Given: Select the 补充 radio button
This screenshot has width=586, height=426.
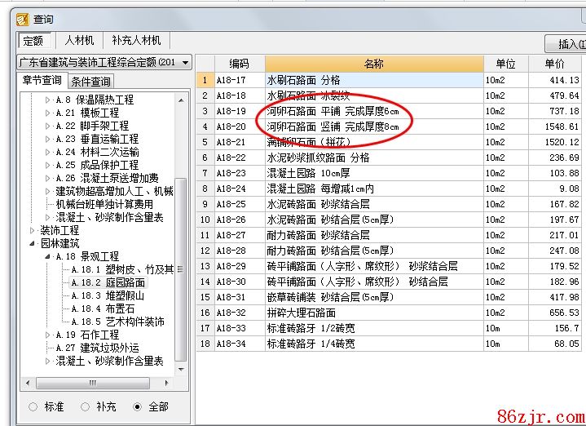Looking at the screenshot, I should tap(86, 406).
